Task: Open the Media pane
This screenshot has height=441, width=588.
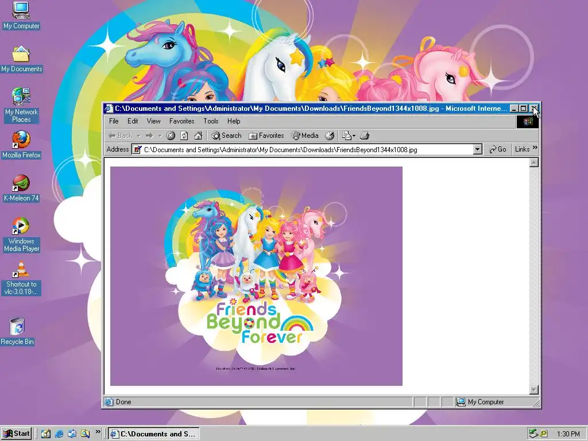Action: click(x=305, y=136)
